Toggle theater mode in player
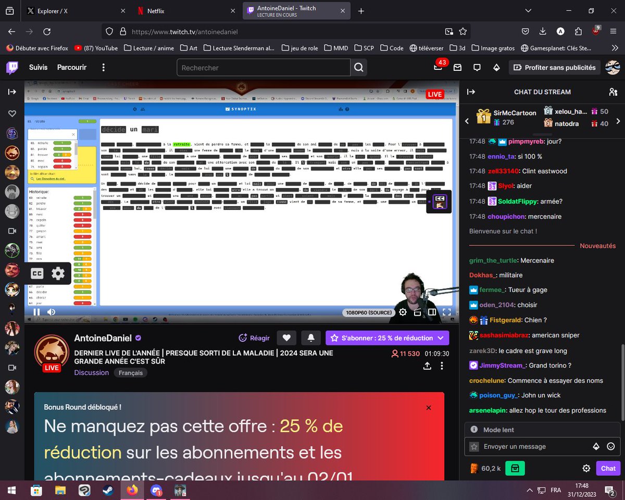This screenshot has width=625, height=500. tap(432, 312)
